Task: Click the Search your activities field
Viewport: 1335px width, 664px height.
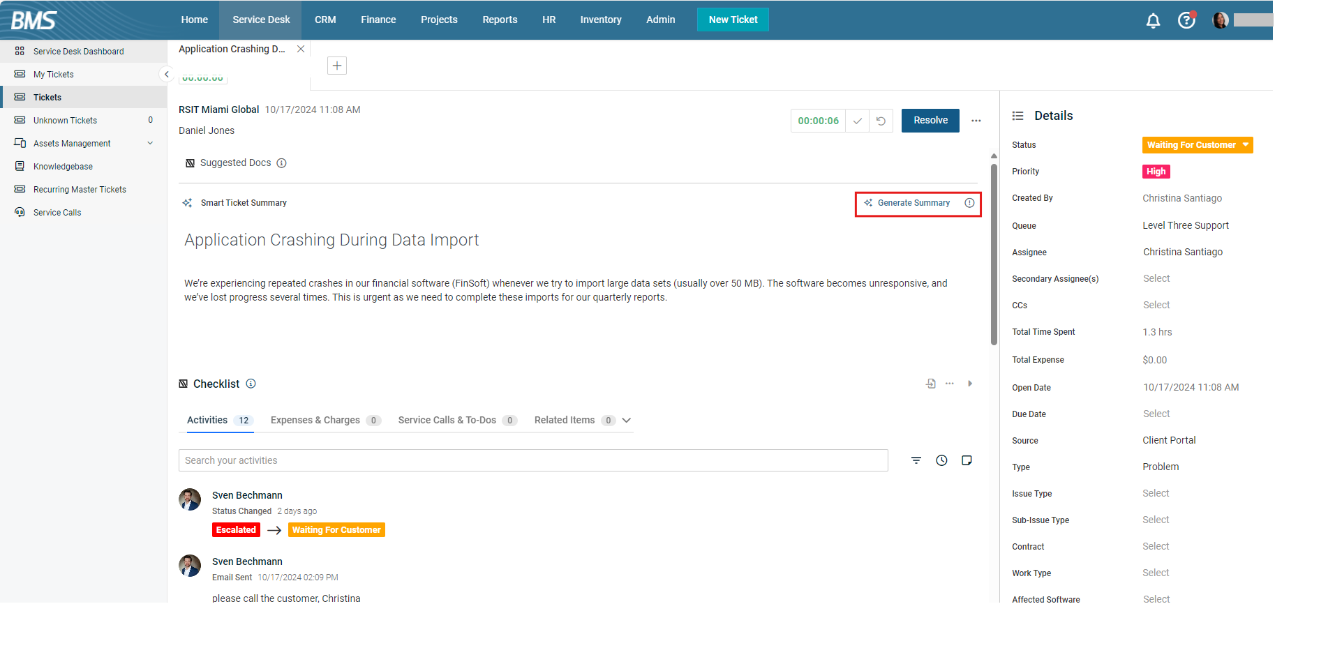Action: [x=533, y=460]
